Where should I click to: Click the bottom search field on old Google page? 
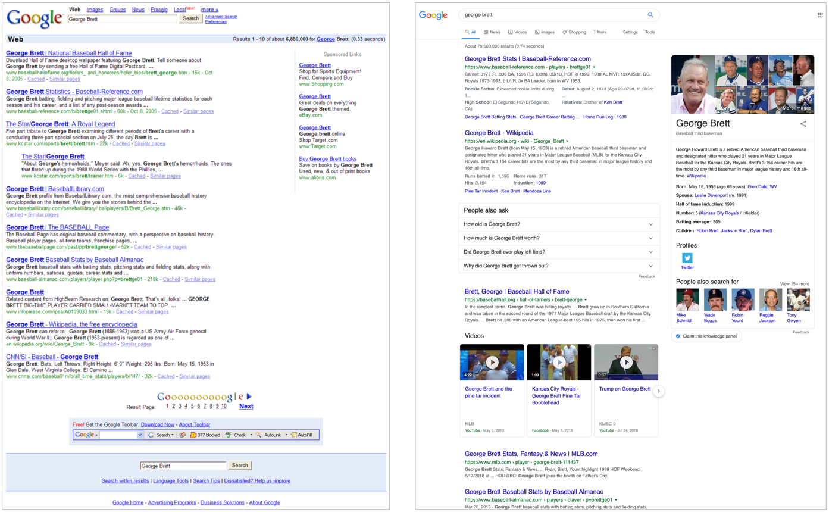coord(183,466)
